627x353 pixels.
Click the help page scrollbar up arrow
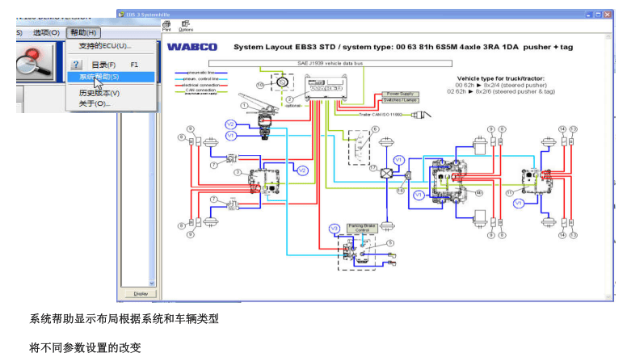(x=608, y=37)
